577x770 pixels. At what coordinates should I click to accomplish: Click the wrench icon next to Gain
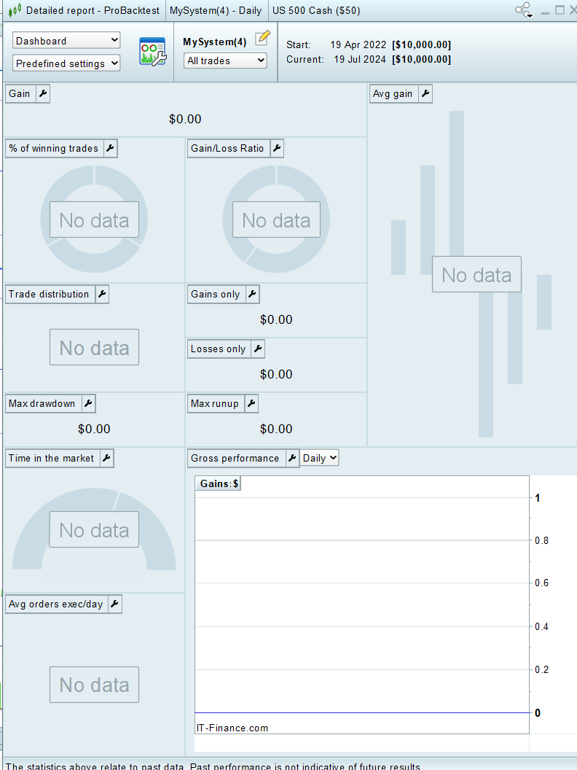pos(42,93)
